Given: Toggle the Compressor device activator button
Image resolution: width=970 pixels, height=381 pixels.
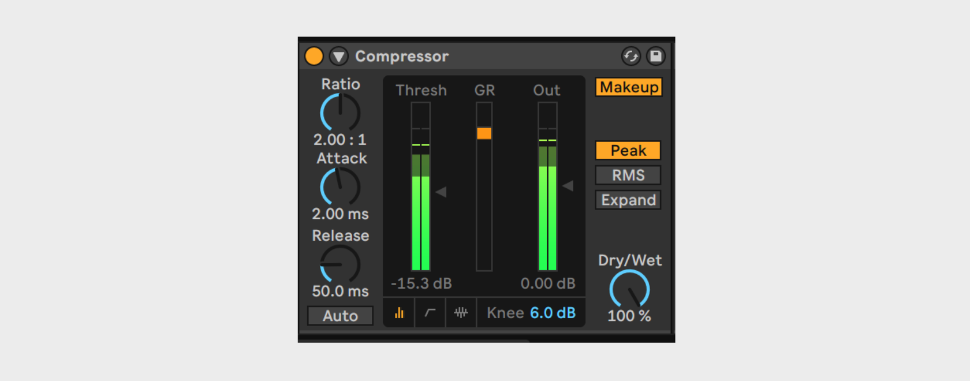Looking at the screenshot, I should (x=314, y=56).
